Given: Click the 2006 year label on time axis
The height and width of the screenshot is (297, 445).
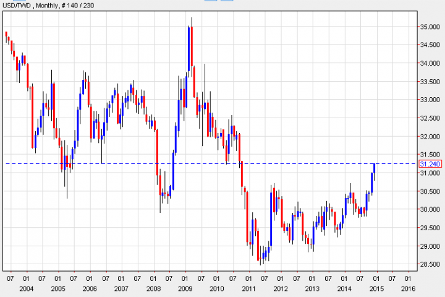Looking at the screenshot, I should (90, 289).
